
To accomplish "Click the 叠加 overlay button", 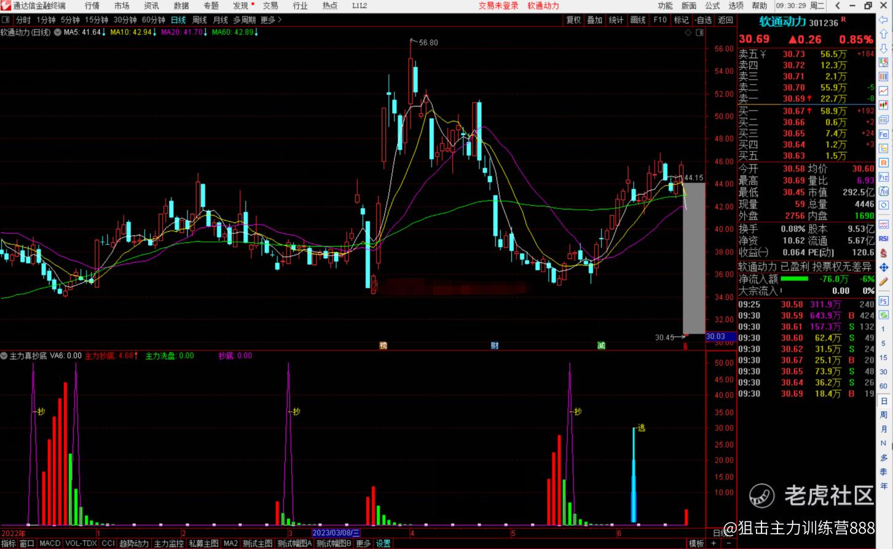I will click(594, 20).
